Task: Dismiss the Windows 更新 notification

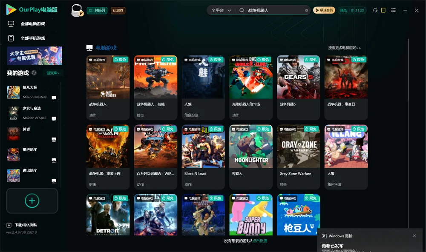Action: click(x=414, y=236)
